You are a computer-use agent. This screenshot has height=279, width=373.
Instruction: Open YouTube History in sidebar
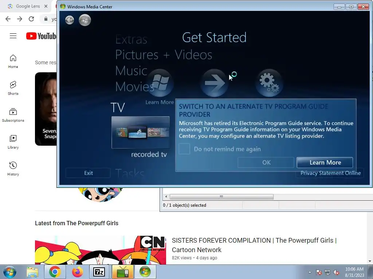coord(13,169)
